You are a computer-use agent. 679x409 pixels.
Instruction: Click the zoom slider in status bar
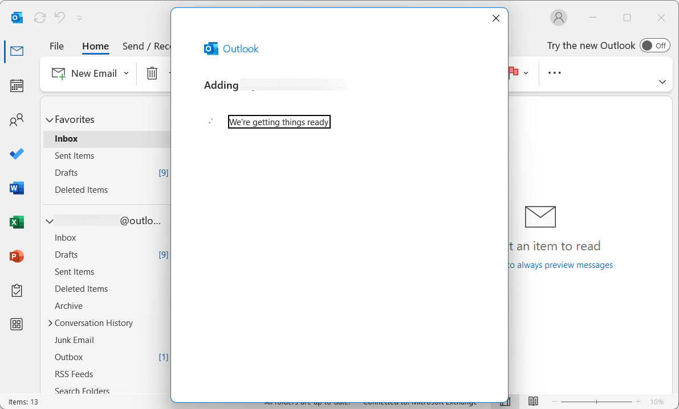[596, 402]
